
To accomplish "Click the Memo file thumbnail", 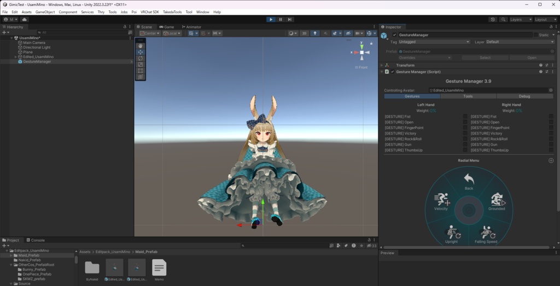I will tap(159, 268).
